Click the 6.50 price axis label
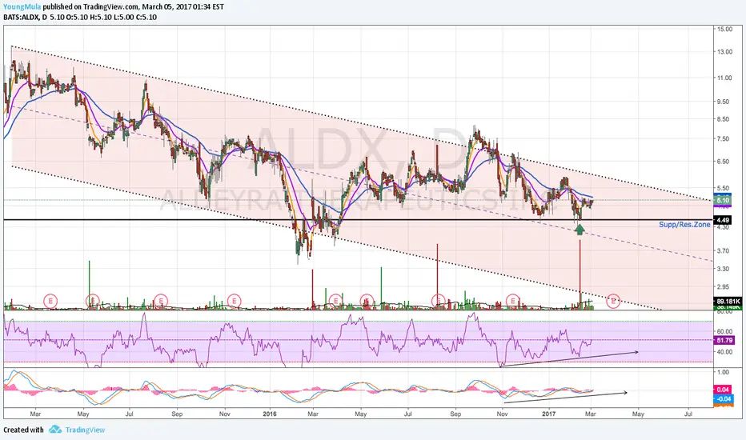 tap(723, 162)
